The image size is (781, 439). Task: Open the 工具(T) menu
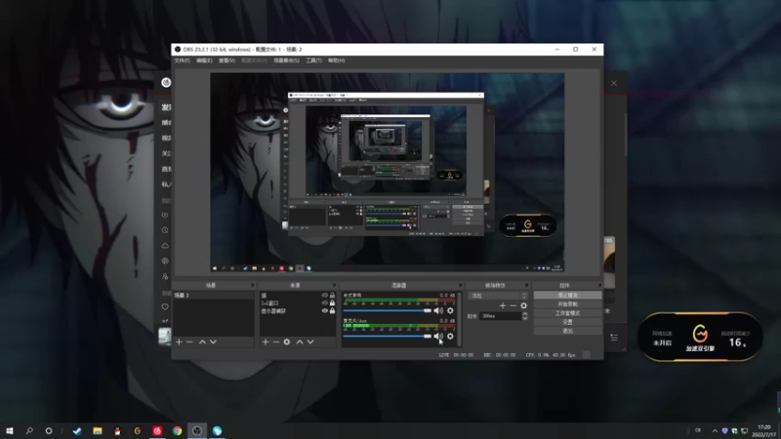pos(313,60)
